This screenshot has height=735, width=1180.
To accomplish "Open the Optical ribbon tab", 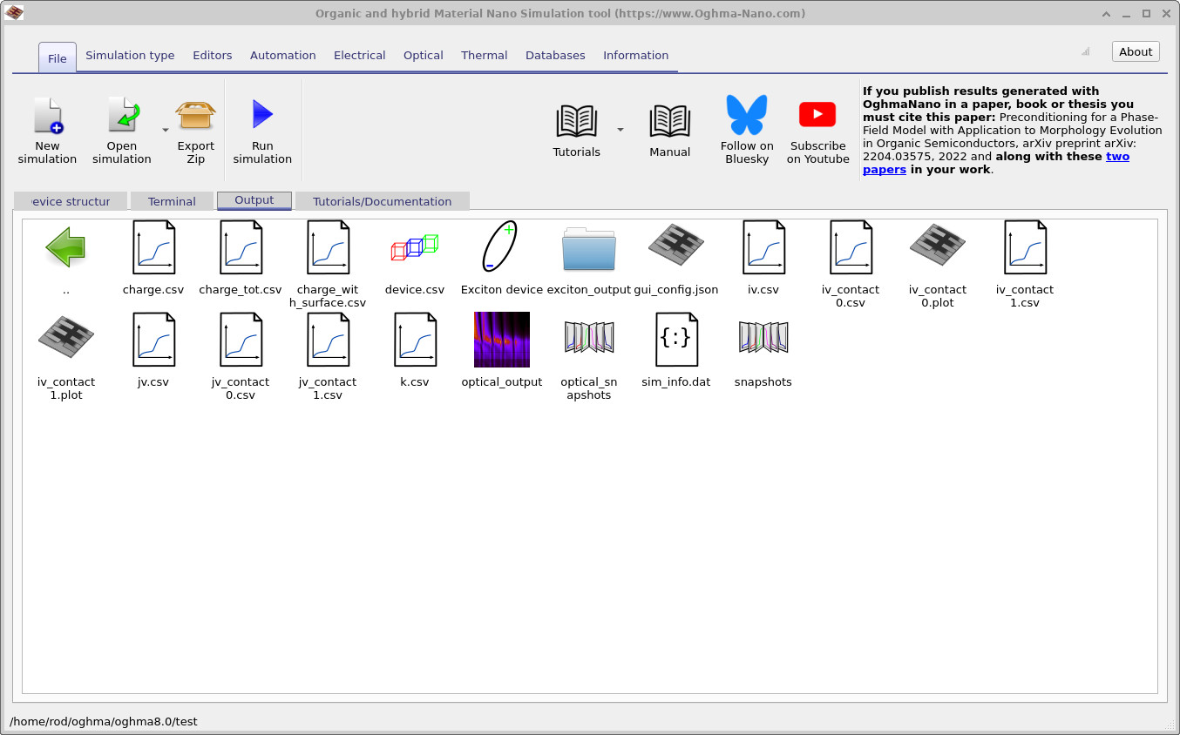I will point(423,55).
